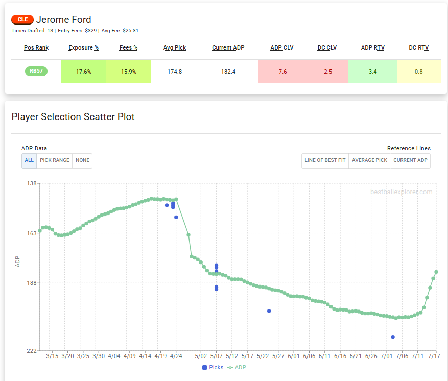The image size is (448, 381).
Task: Click the blue Picks legend marker
Action: click(x=204, y=367)
